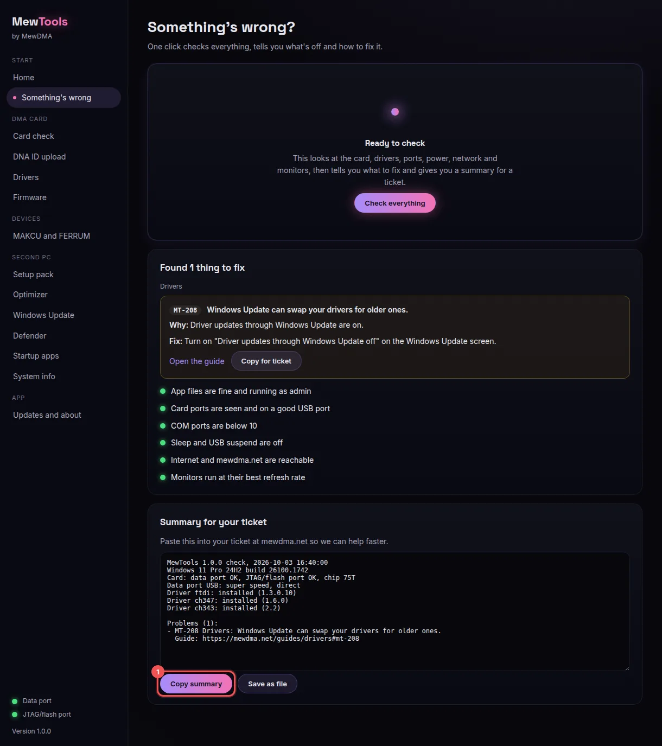Click green dot beside Sleep and USB suspend
The width and height of the screenshot is (662, 746).
point(163,443)
